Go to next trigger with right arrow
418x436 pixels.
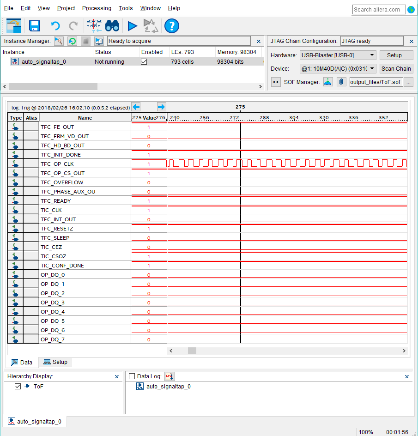point(161,107)
